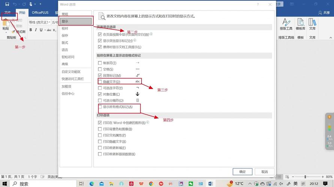This screenshot has width=334, height=187.
Task: Click the help question mark in dialog
Action: [x=258, y=4]
